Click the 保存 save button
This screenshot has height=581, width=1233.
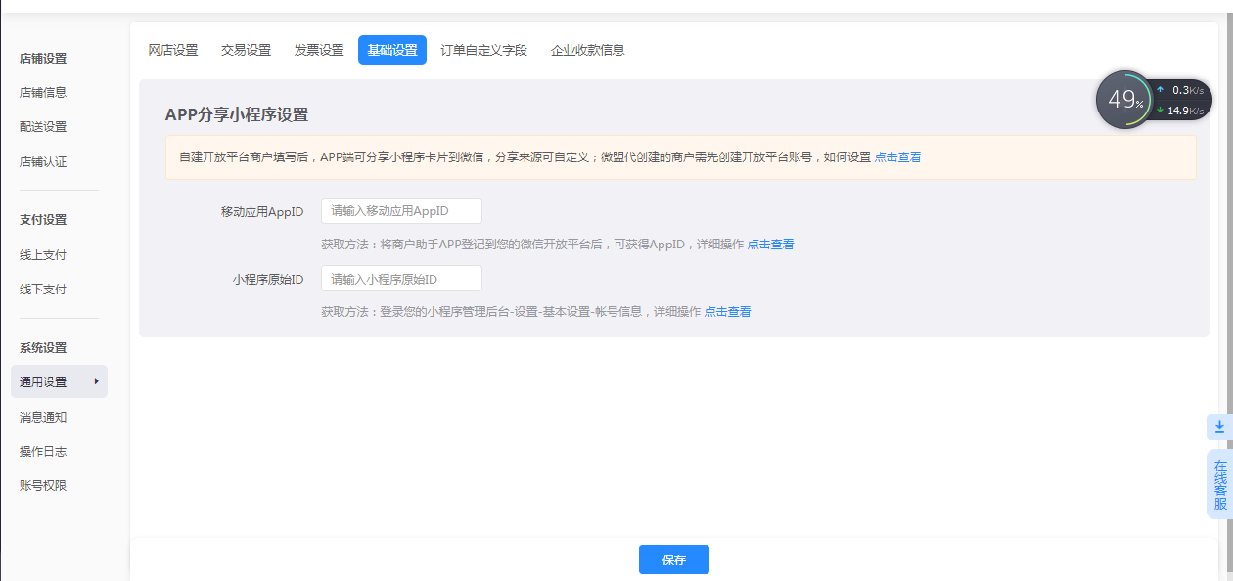[673, 559]
